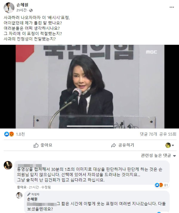Click the small avatar beside the switcher arrow
Viewport: 179px width, 213px height.
click(168, 145)
